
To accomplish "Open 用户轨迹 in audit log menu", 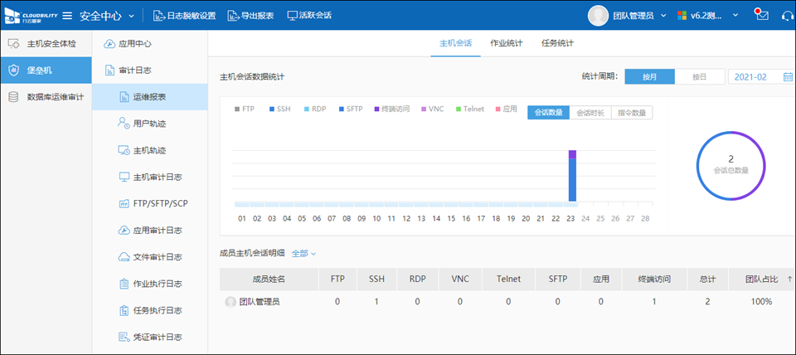I will [149, 124].
